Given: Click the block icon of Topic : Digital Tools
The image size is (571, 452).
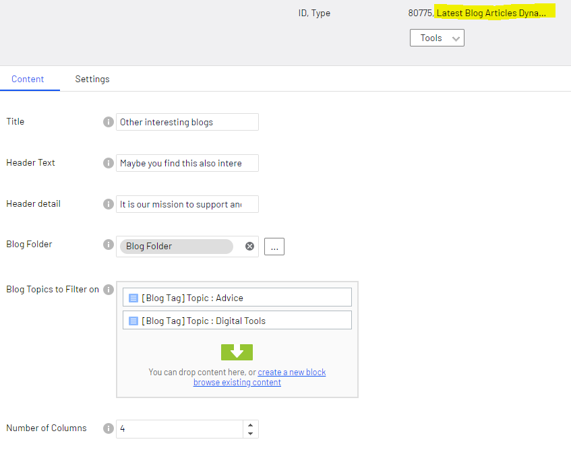Looking at the screenshot, I should click(133, 321).
